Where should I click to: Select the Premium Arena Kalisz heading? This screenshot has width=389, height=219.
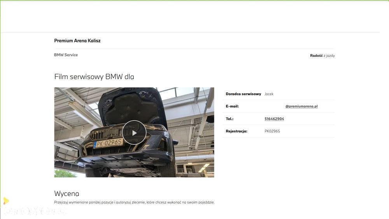[77, 41]
